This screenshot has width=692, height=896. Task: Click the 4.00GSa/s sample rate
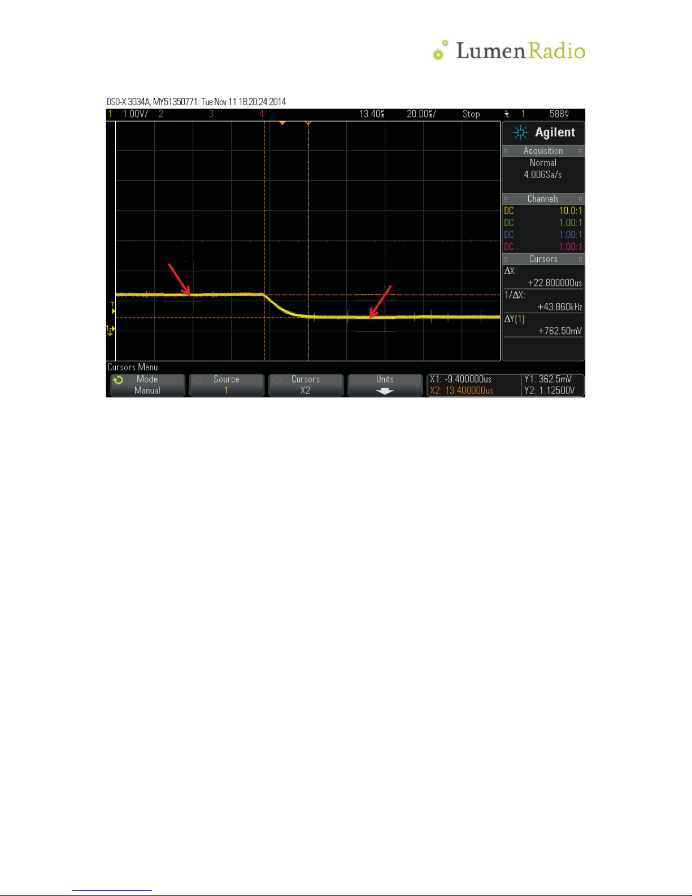click(543, 175)
